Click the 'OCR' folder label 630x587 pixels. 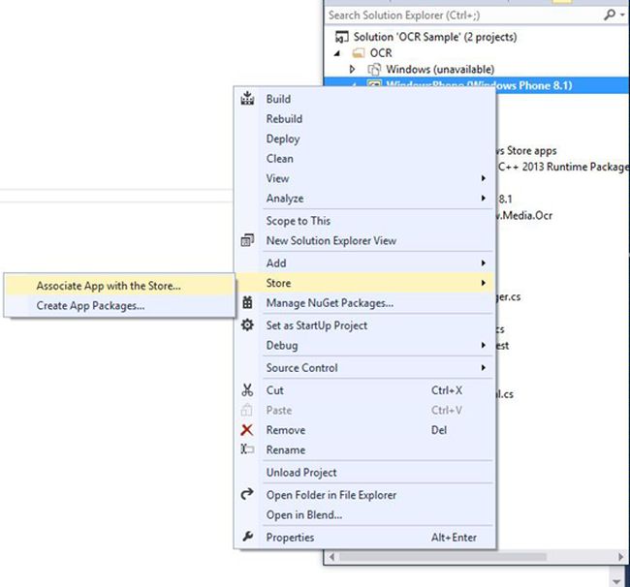click(x=381, y=53)
